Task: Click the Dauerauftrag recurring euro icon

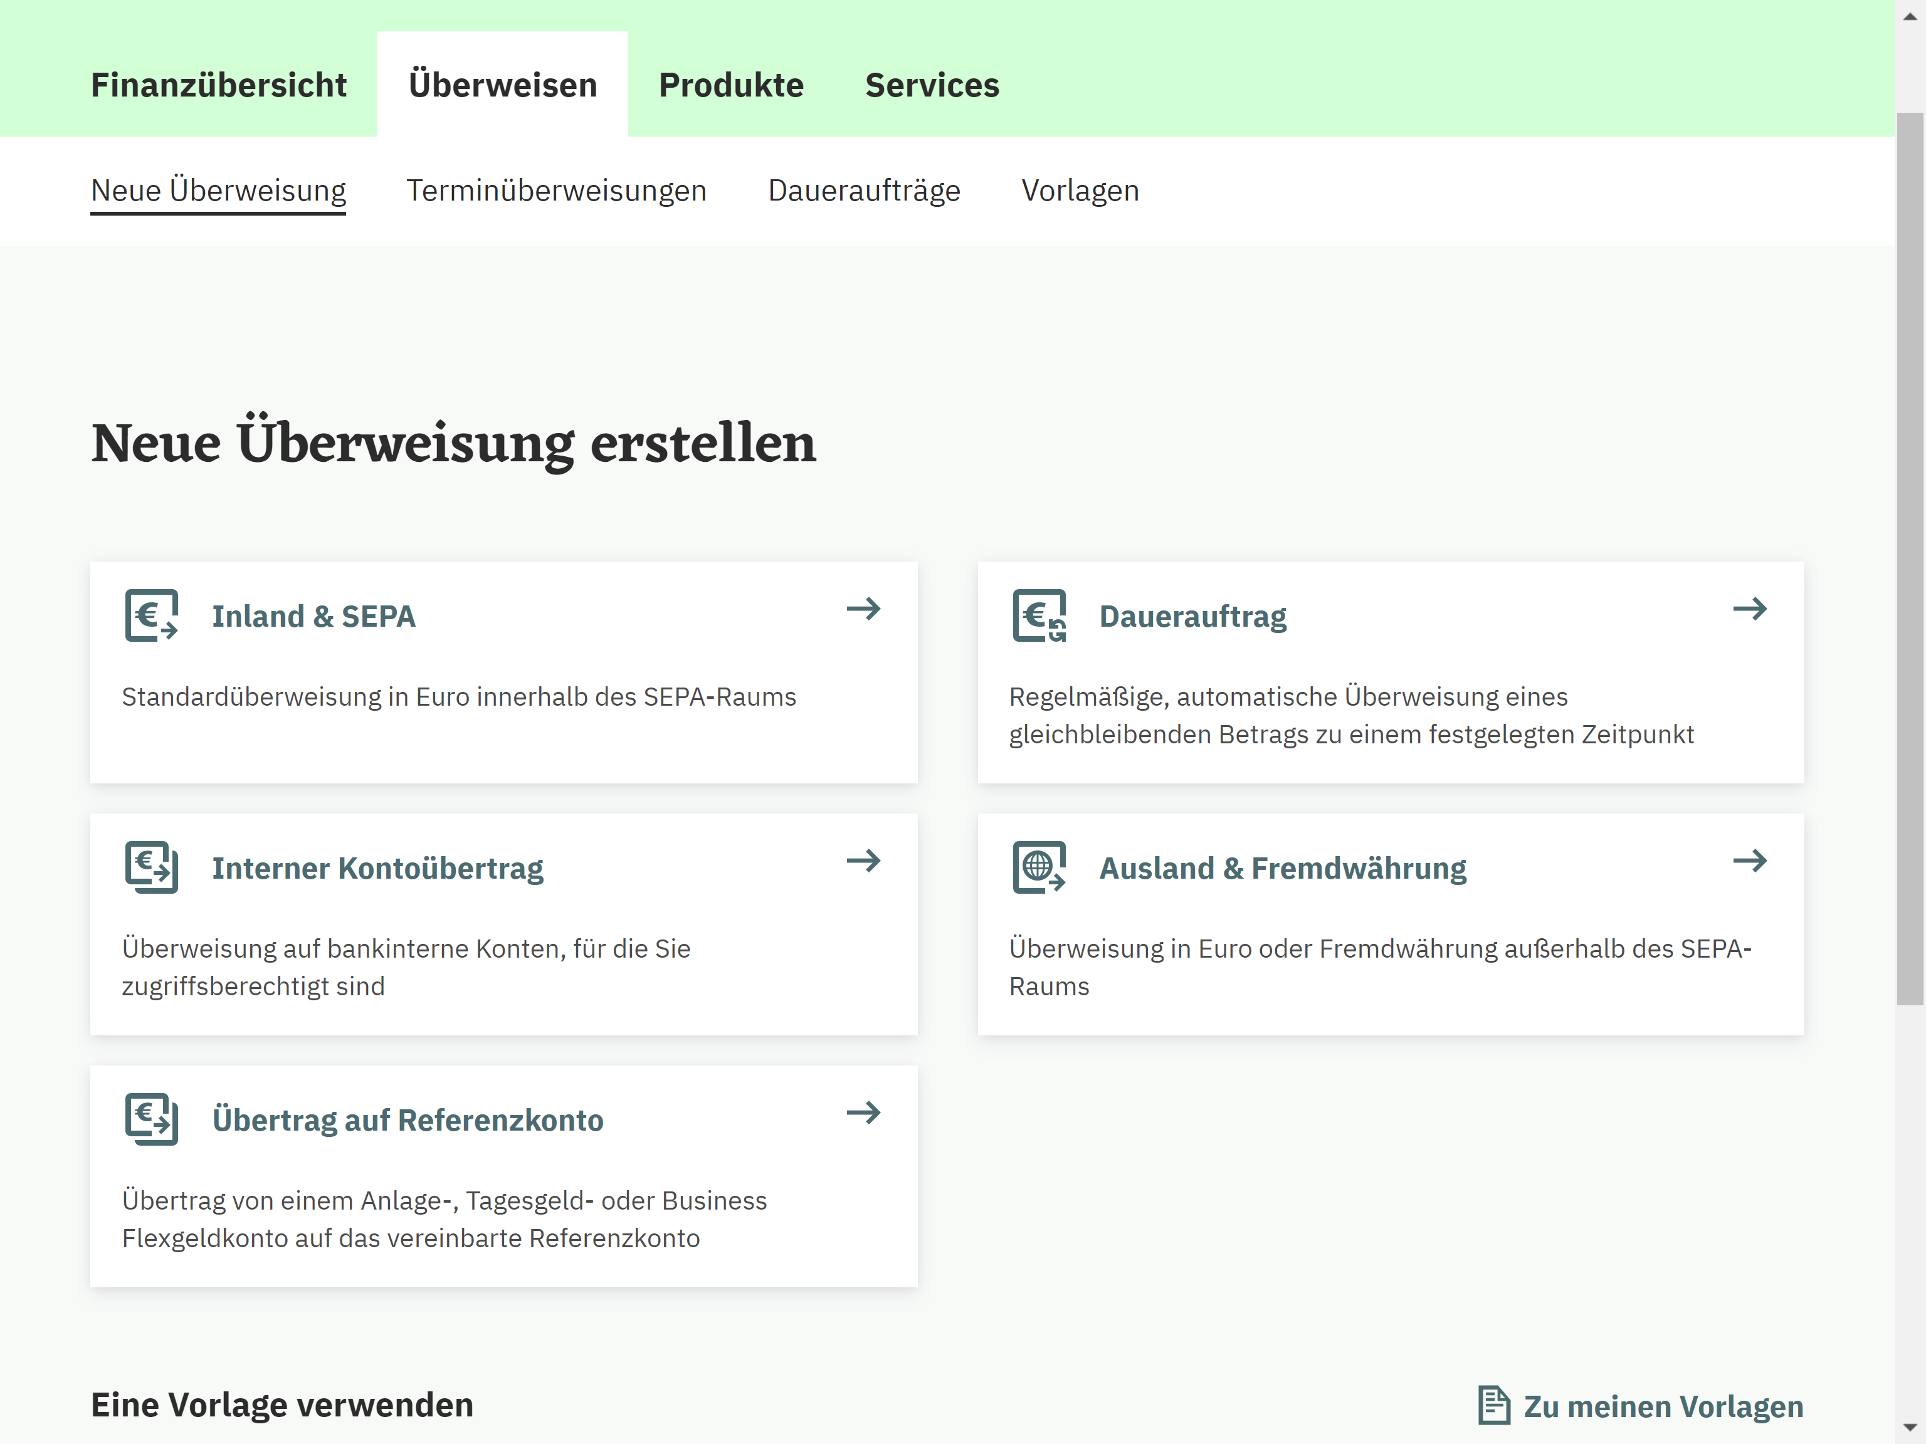Action: point(1039,615)
